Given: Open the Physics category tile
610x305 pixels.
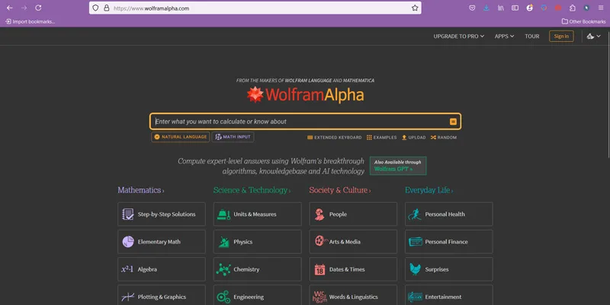Looking at the screenshot, I should 257,242.
